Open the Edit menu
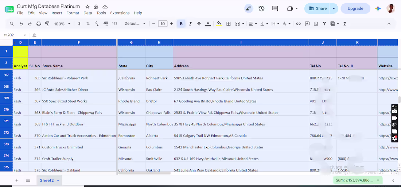Screen dimensions: 401x187 31,13
